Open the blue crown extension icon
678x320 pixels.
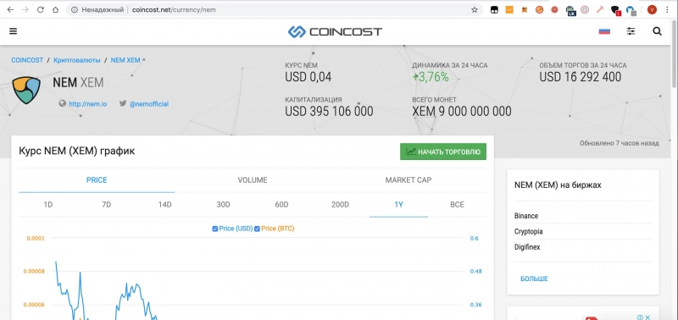point(631,10)
